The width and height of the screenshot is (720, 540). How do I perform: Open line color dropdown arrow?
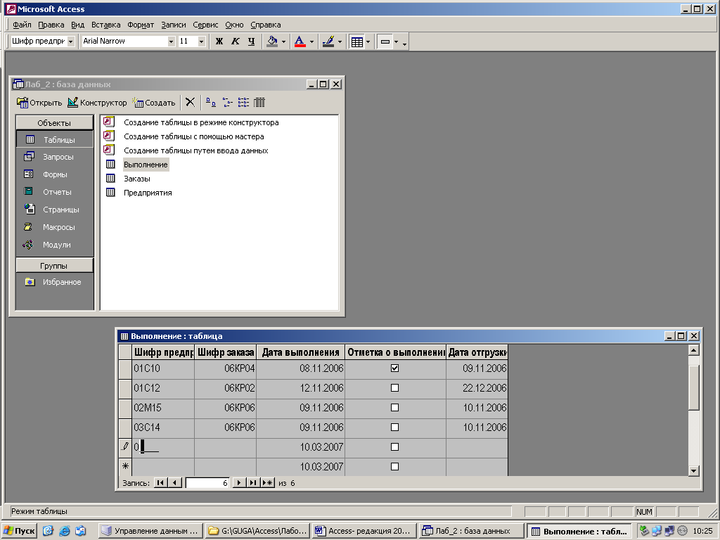pos(340,41)
